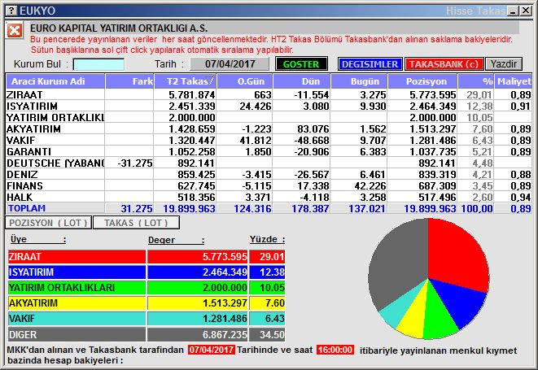Click the DIGER percentage 34.50

coord(267,334)
